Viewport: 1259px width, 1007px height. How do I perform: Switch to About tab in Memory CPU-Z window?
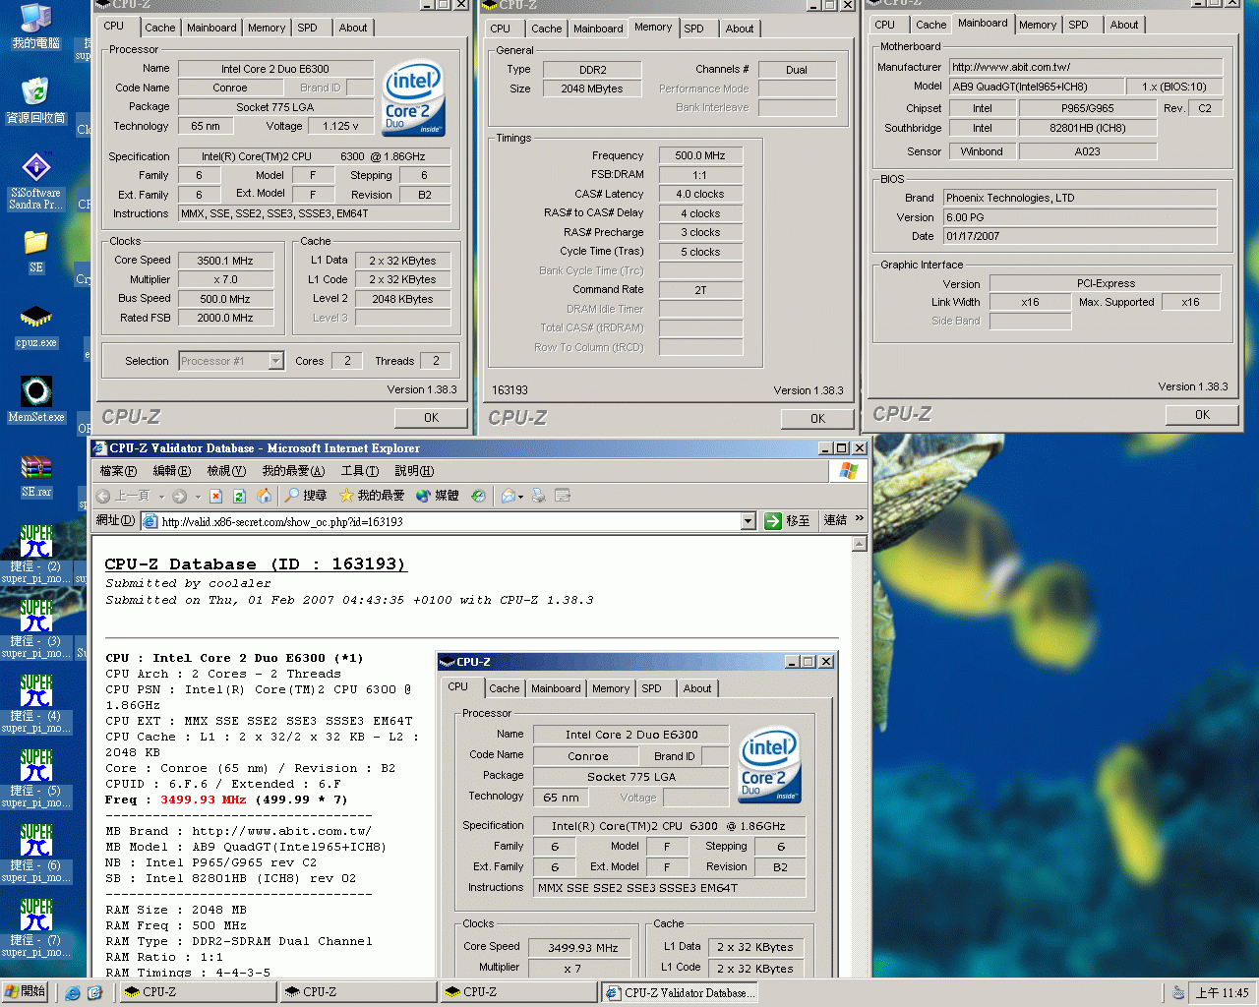740,29
